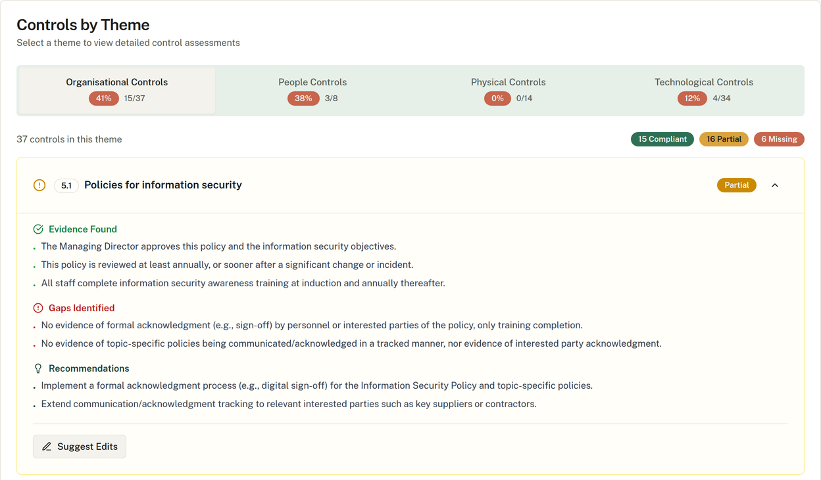Click the 15 Compliant filter badge
Viewport: 821px width, 480px height.
point(662,139)
